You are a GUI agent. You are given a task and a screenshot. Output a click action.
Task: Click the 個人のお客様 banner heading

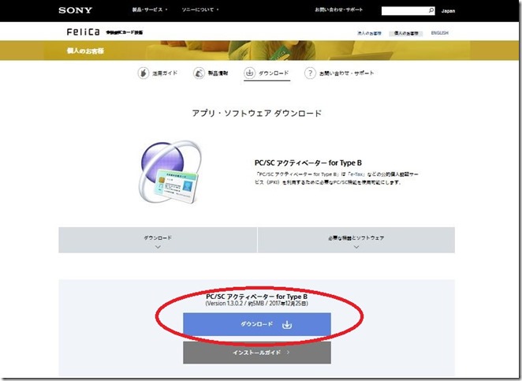pos(86,50)
